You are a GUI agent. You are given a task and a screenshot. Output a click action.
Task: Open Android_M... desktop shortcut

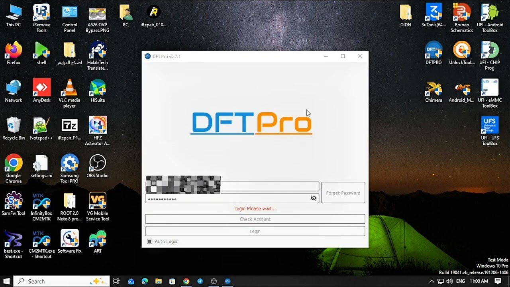tap(462, 91)
